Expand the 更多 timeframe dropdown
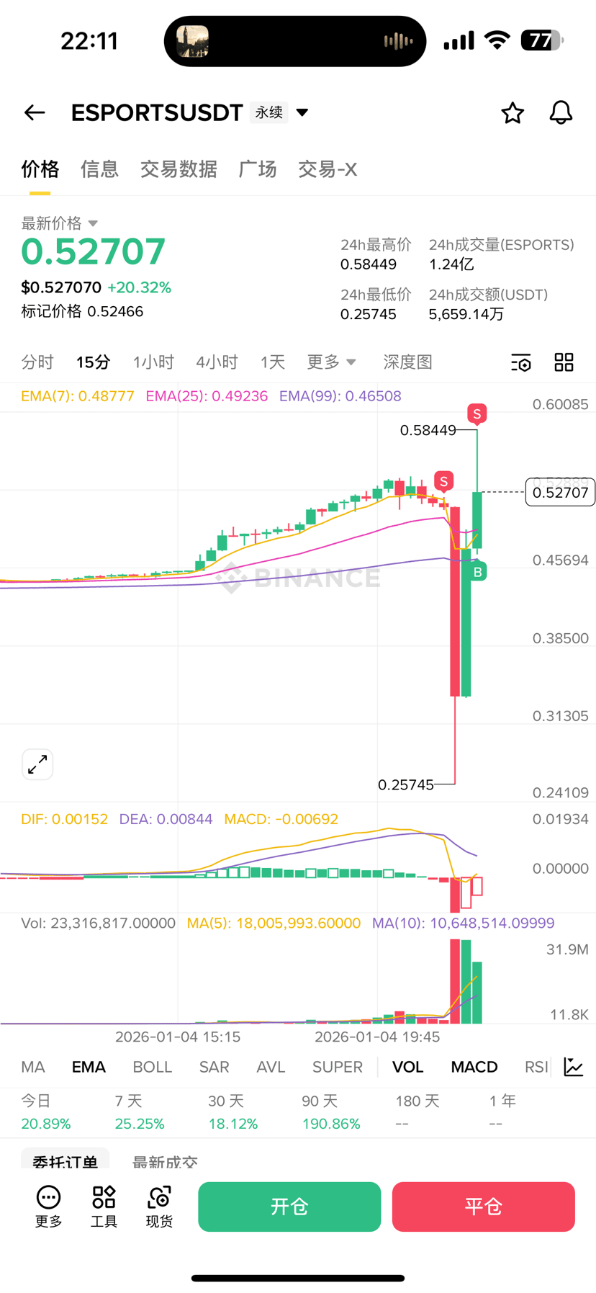Screen dimensions: 596x1293 (x=331, y=362)
